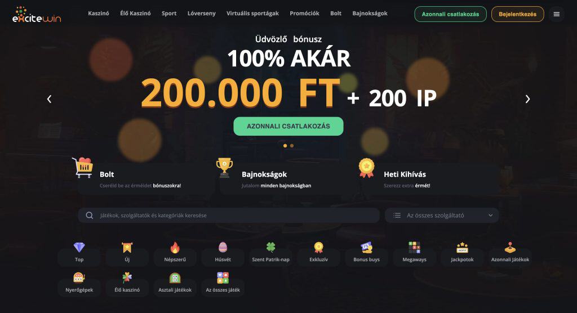Expand the Az összes szolgáltató dropdown
577x313 pixels.
tap(442, 216)
